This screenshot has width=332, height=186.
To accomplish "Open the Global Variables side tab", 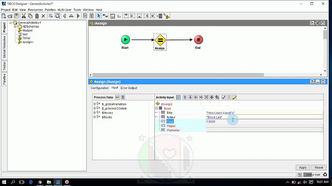I will (4, 47).
